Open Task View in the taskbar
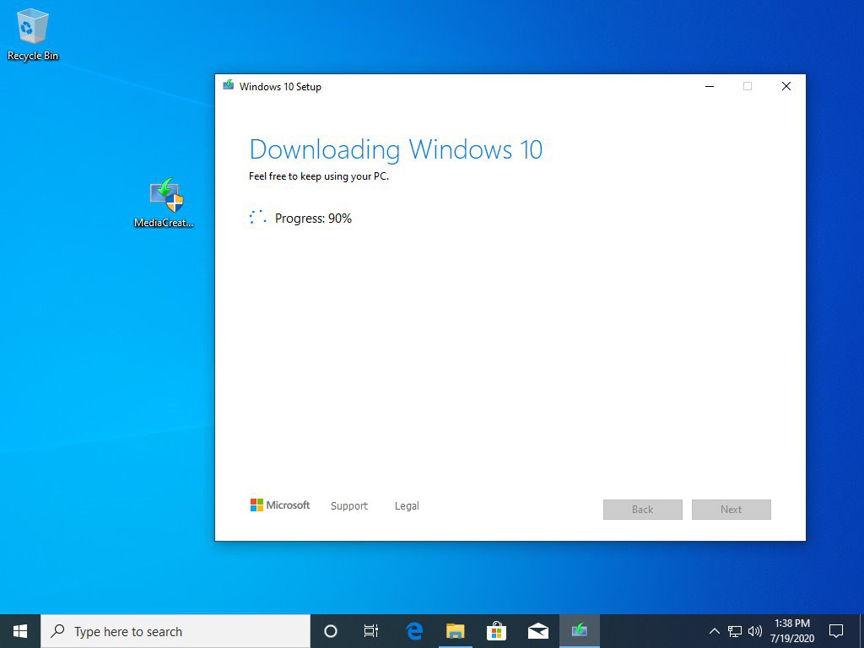 371,631
